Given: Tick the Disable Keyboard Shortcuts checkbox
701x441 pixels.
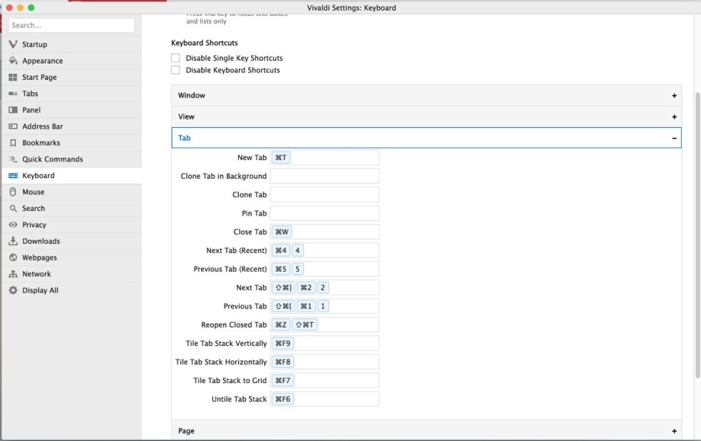Looking at the screenshot, I should [x=176, y=70].
